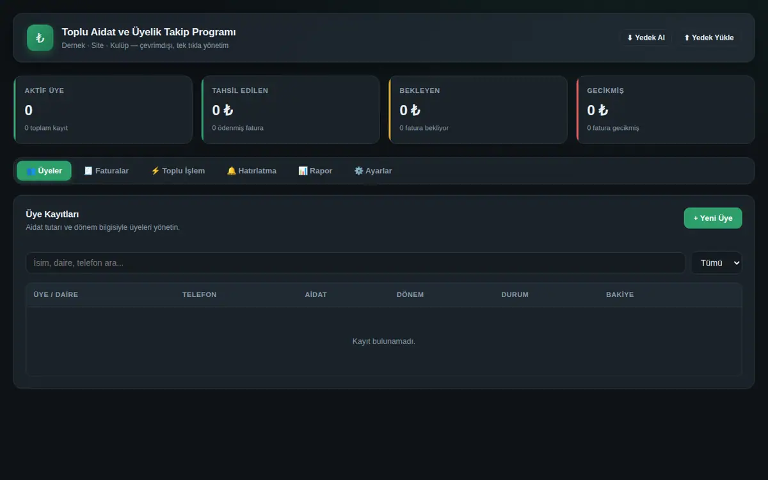
Task: Click the AİDAT column header
Action: coord(316,295)
